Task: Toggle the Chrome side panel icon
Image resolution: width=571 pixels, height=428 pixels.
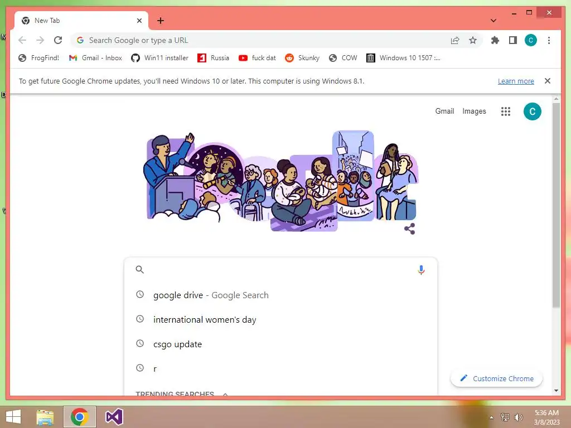Action: click(513, 40)
